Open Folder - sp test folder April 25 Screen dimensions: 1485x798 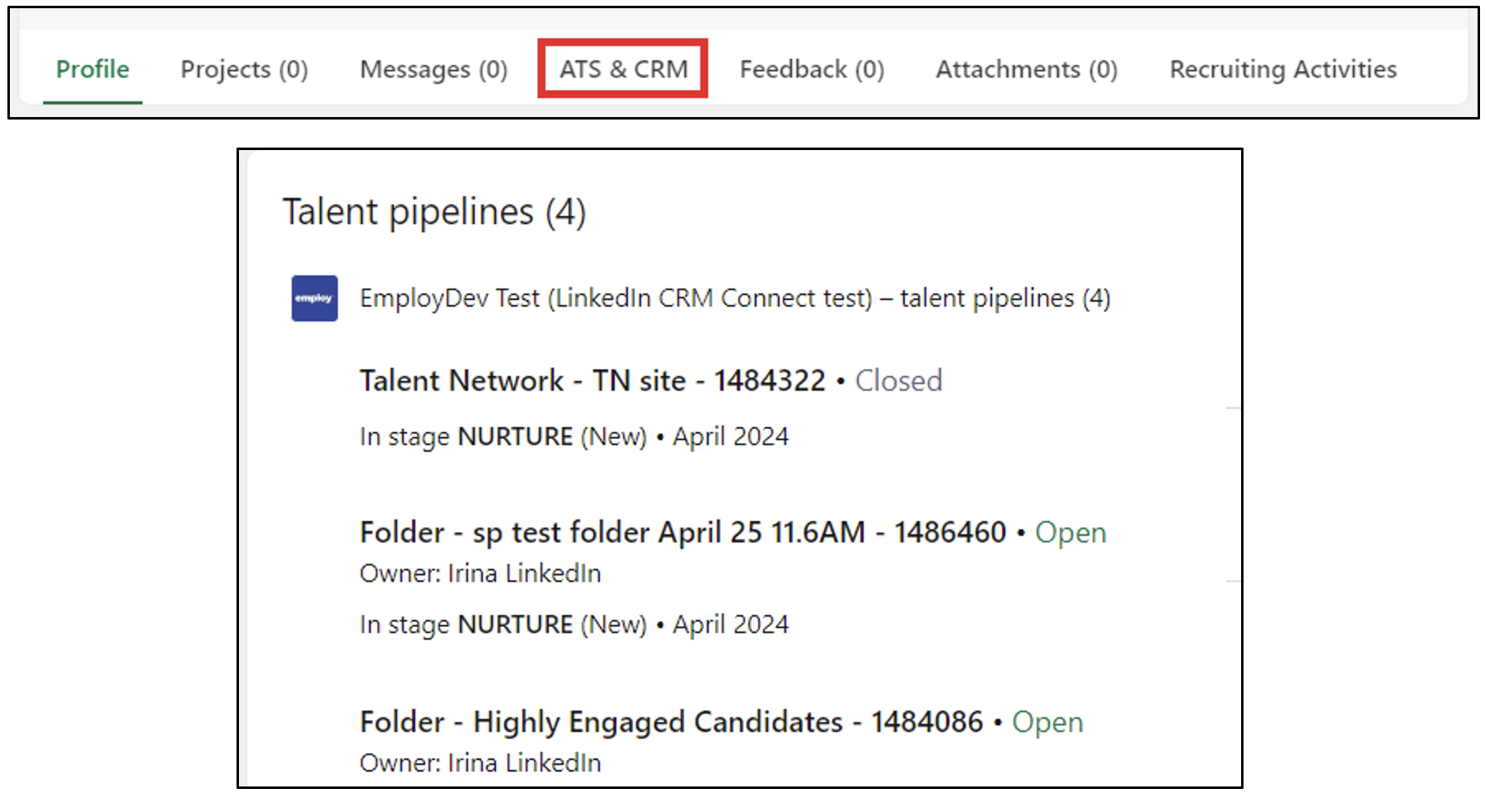point(683,533)
